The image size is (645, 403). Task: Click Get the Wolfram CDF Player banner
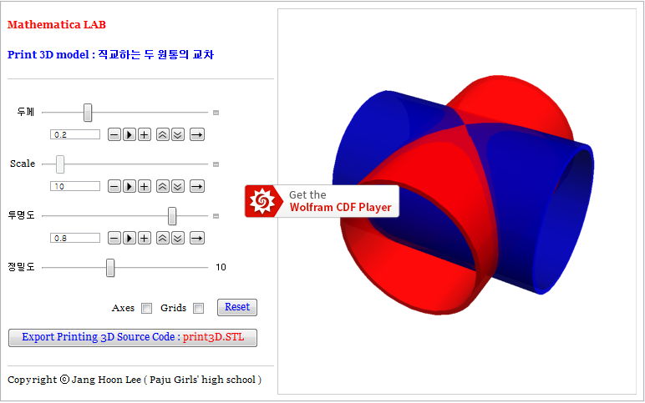point(322,201)
